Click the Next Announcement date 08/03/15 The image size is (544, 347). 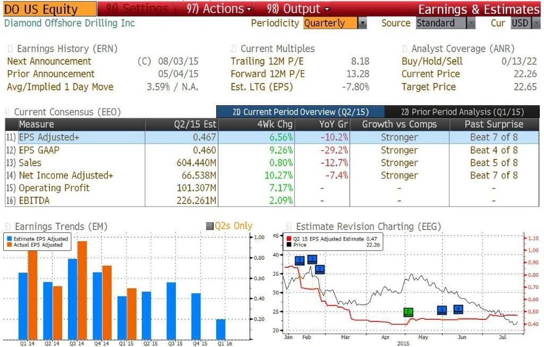[178, 62]
